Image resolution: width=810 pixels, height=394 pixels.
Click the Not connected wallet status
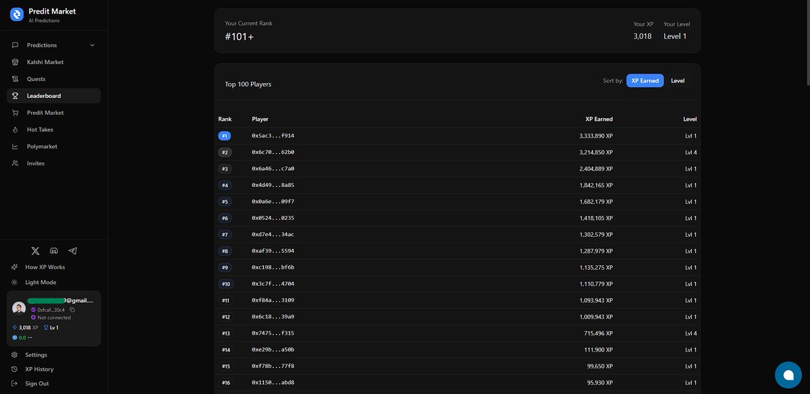54,317
